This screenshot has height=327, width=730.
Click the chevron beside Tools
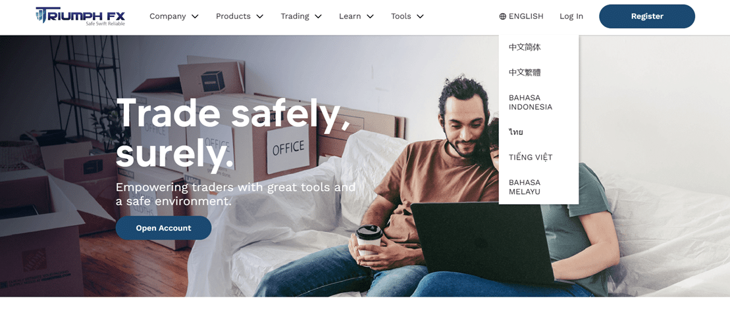coord(420,16)
